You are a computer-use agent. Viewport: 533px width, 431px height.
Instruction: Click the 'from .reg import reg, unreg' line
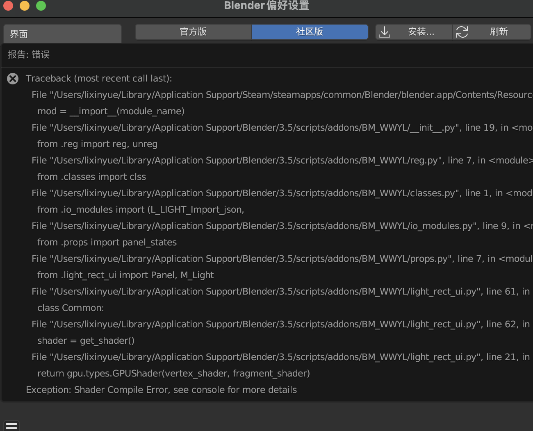pyautogui.click(x=97, y=144)
